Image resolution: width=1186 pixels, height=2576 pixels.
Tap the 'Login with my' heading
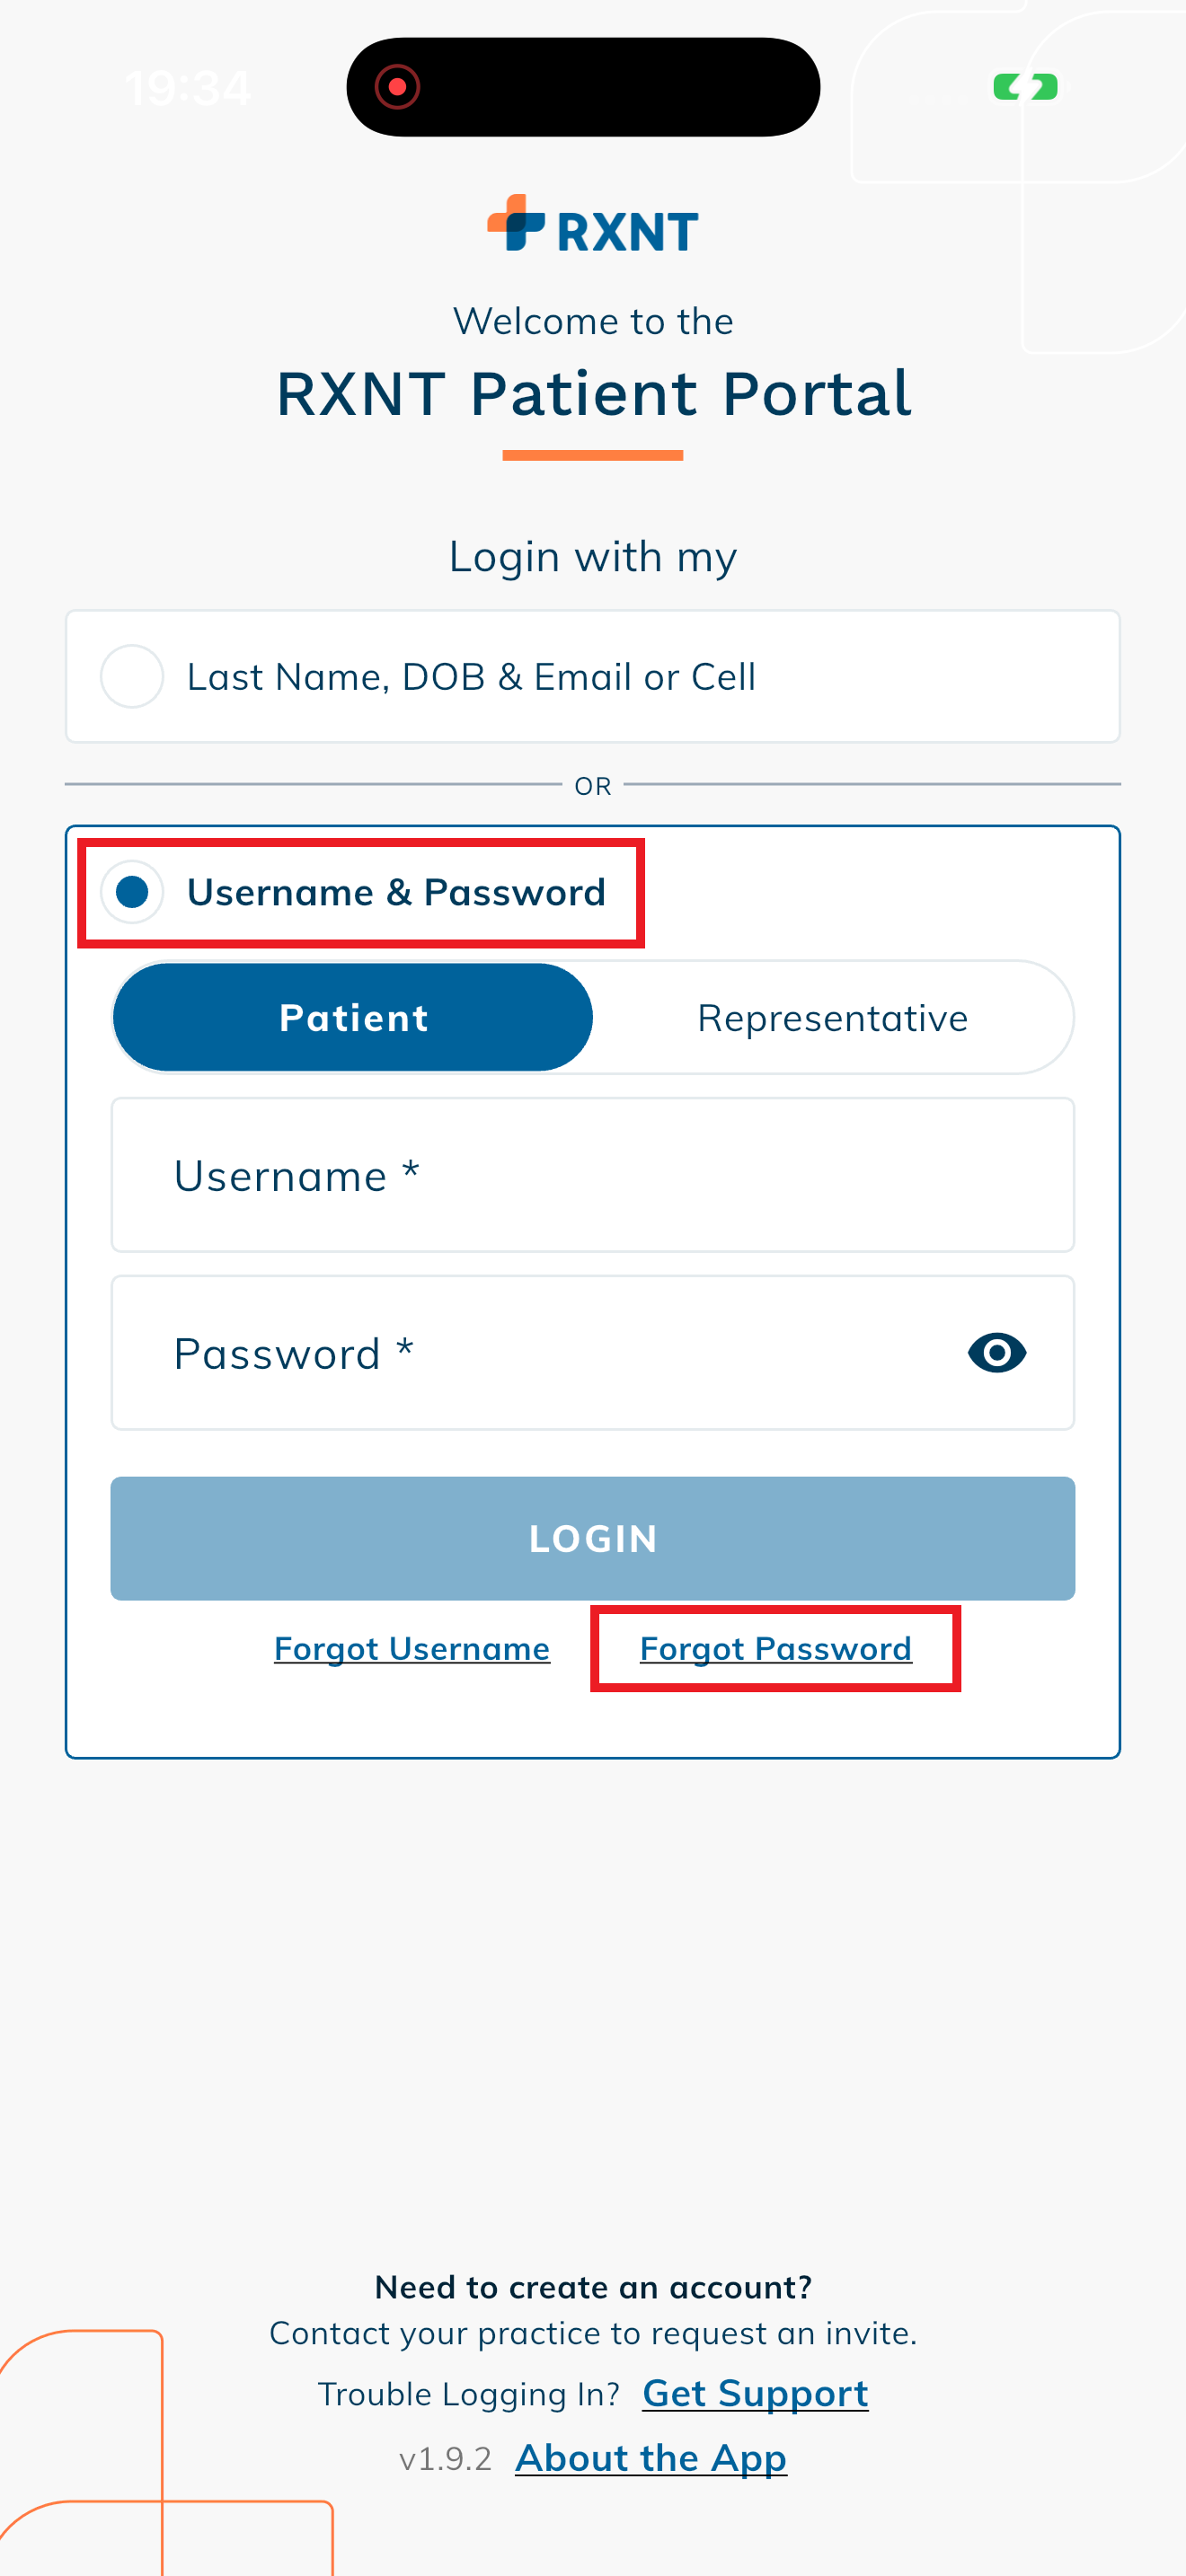tap(593, 556)
